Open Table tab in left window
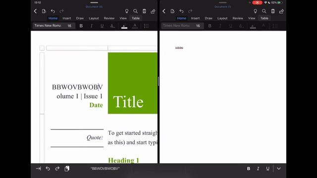The width and height of the screenshot is (317, 178). (136, 18)
